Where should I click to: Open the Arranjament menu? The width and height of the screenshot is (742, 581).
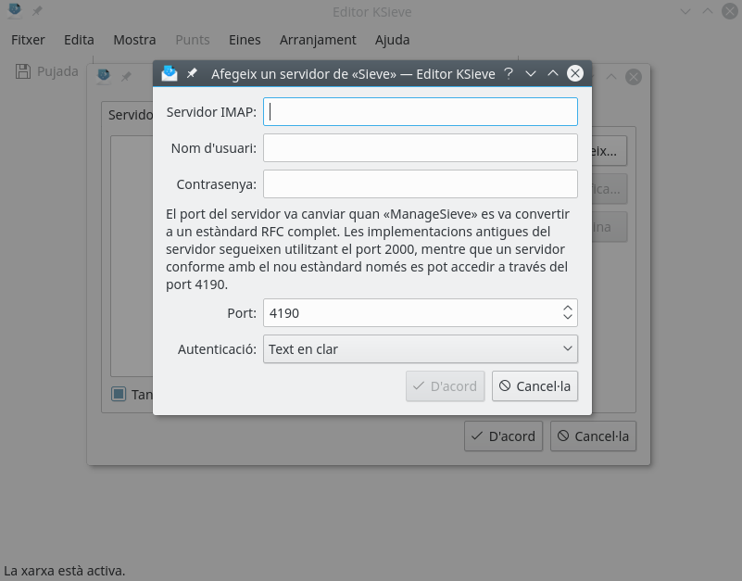tap(318, 40)
